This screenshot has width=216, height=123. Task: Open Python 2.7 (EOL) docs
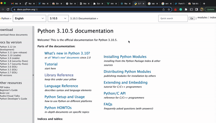tap(9, 73)
